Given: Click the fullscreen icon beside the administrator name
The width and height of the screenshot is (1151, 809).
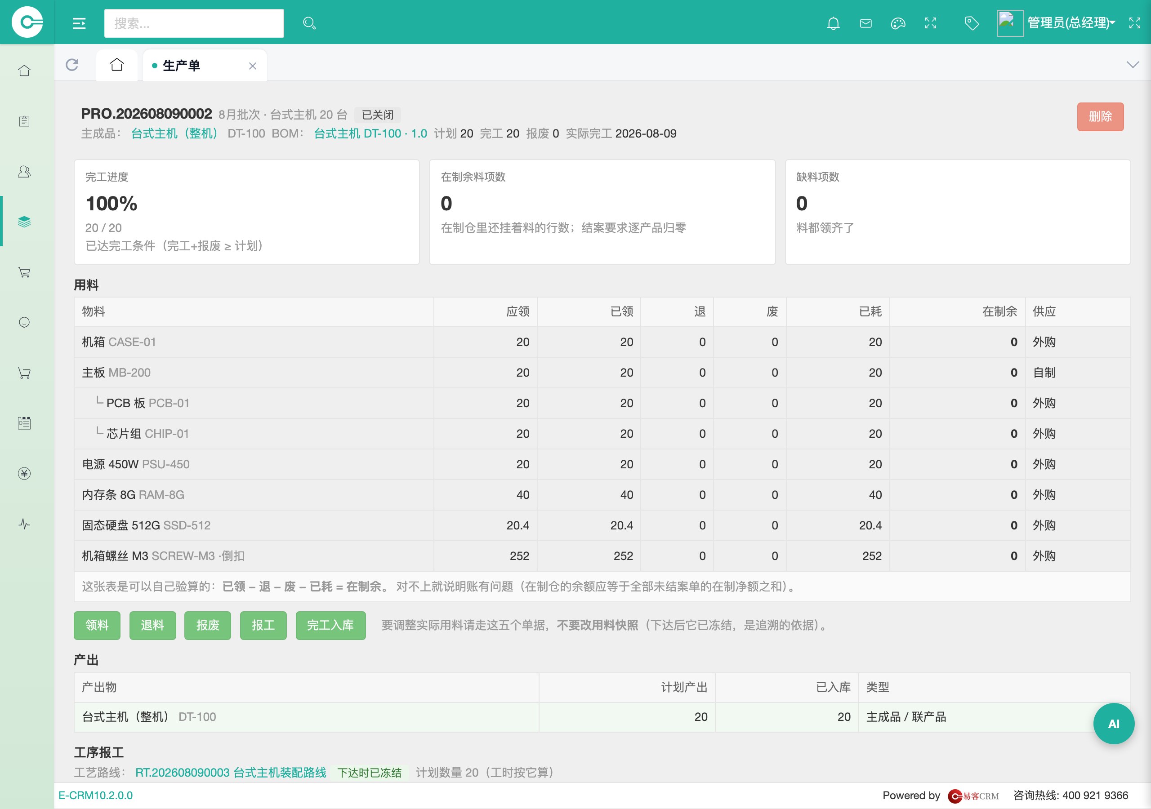Looking at the screenshot, I should (x=1134, y=23).
